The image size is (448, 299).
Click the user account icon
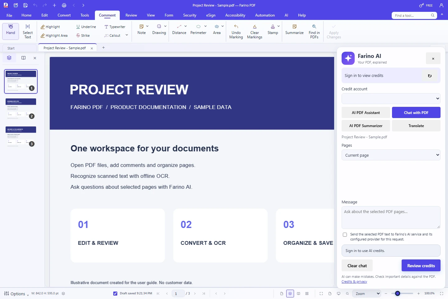click(x=441, y=5)
